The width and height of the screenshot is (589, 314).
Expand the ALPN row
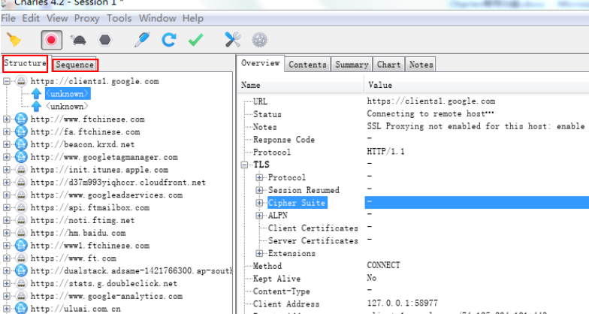click(259, 215)
